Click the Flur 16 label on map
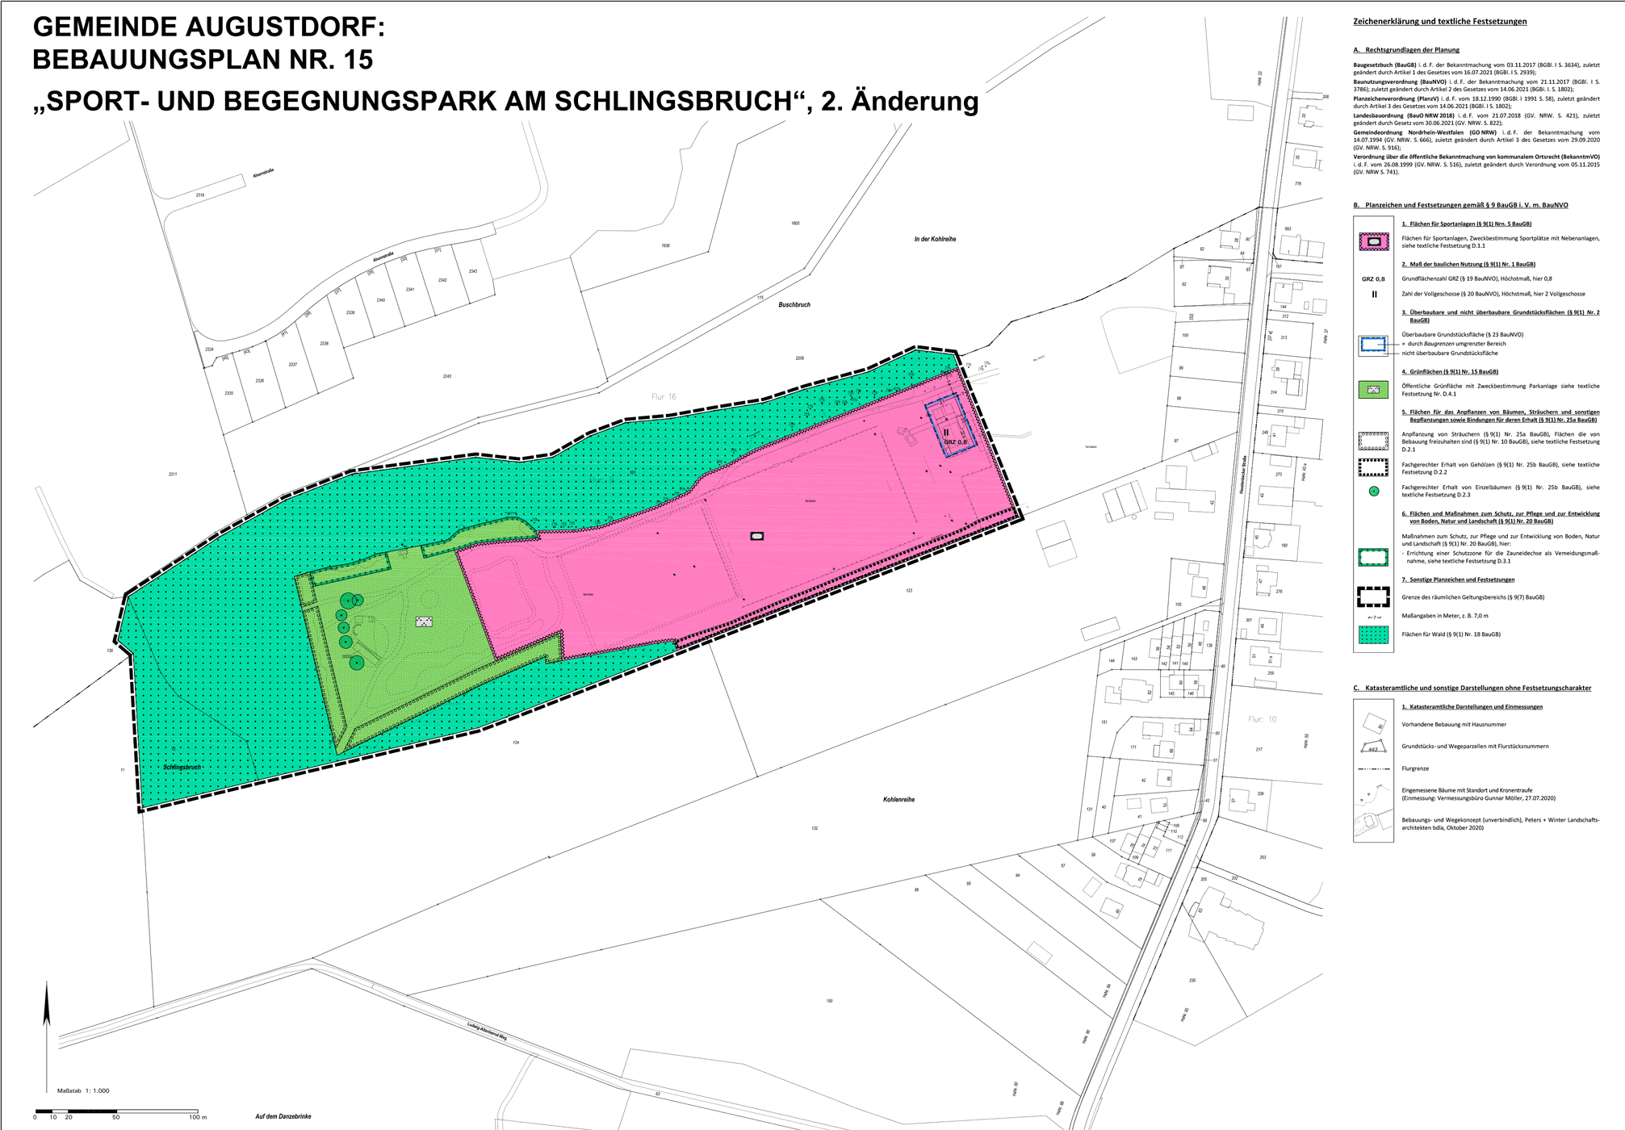 664,396
